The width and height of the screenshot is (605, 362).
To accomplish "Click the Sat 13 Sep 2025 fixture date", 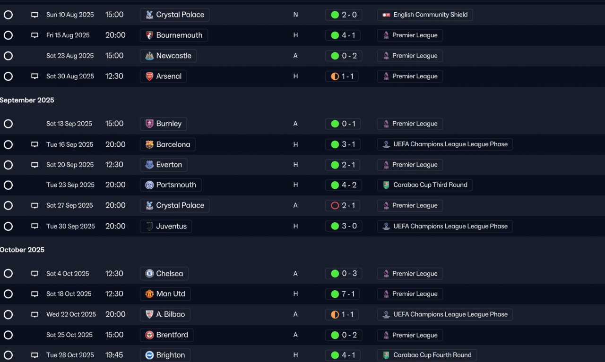I will [69, 124].
